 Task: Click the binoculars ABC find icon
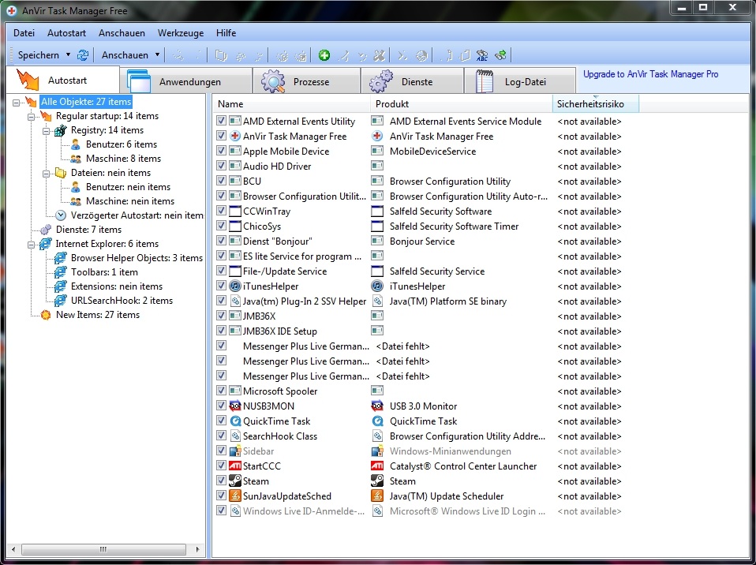click(481, 55)
